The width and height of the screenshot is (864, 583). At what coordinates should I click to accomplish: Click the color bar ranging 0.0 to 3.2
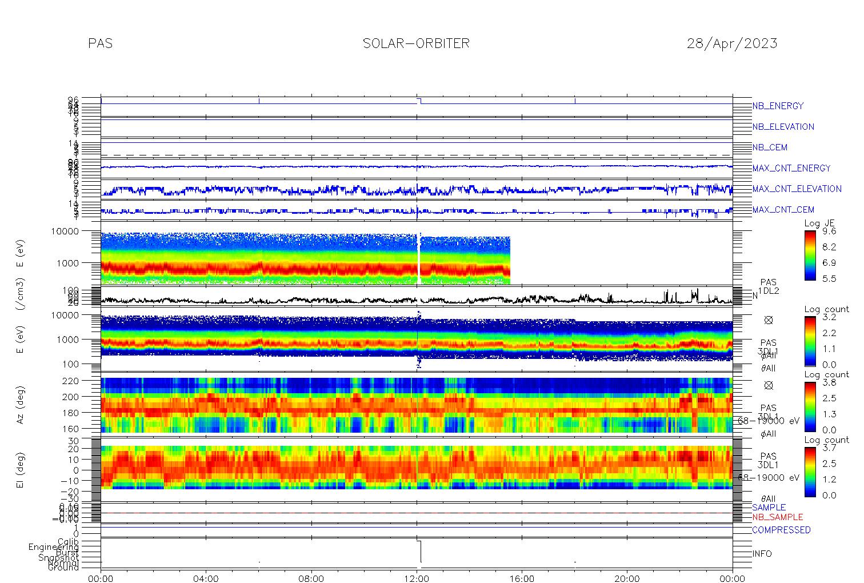pos(810,341)
